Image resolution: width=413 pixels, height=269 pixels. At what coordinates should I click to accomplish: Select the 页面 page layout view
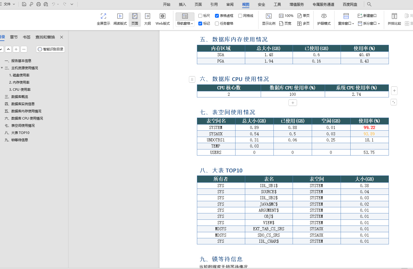click(x=135, y=19)
